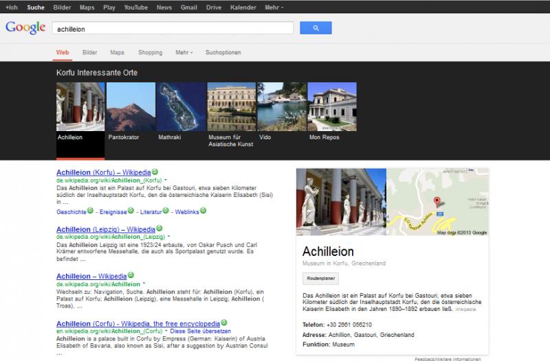The image size is (550, 361).
Task: Open Achilleion (Corfu) free encyclopedia result
Action: pos(138,323)
